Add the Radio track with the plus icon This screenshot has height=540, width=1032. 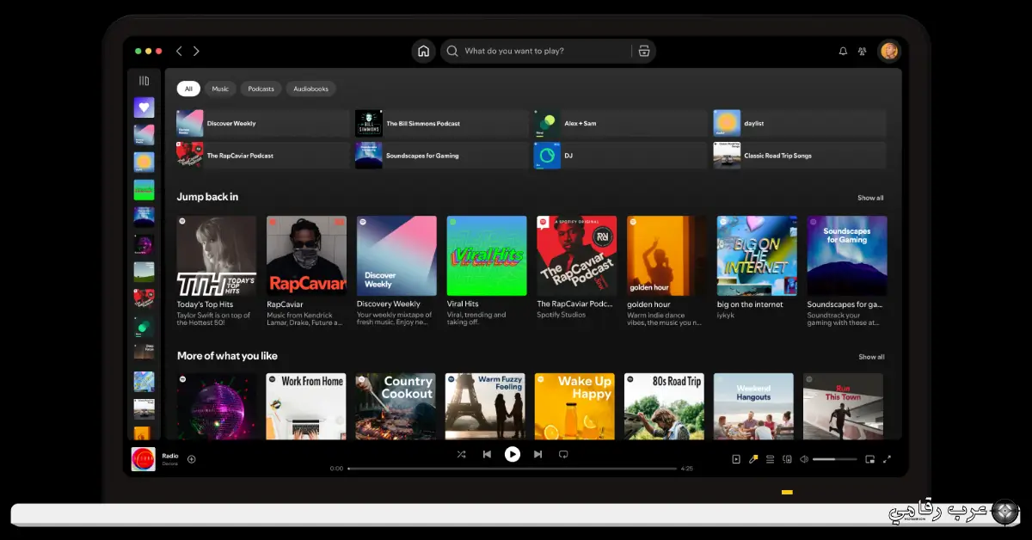click(192, 459)
